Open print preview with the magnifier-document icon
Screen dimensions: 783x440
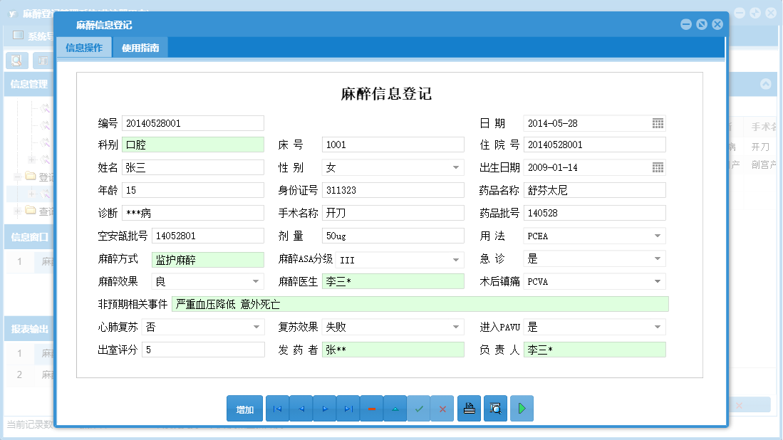(x=495, y=409)
